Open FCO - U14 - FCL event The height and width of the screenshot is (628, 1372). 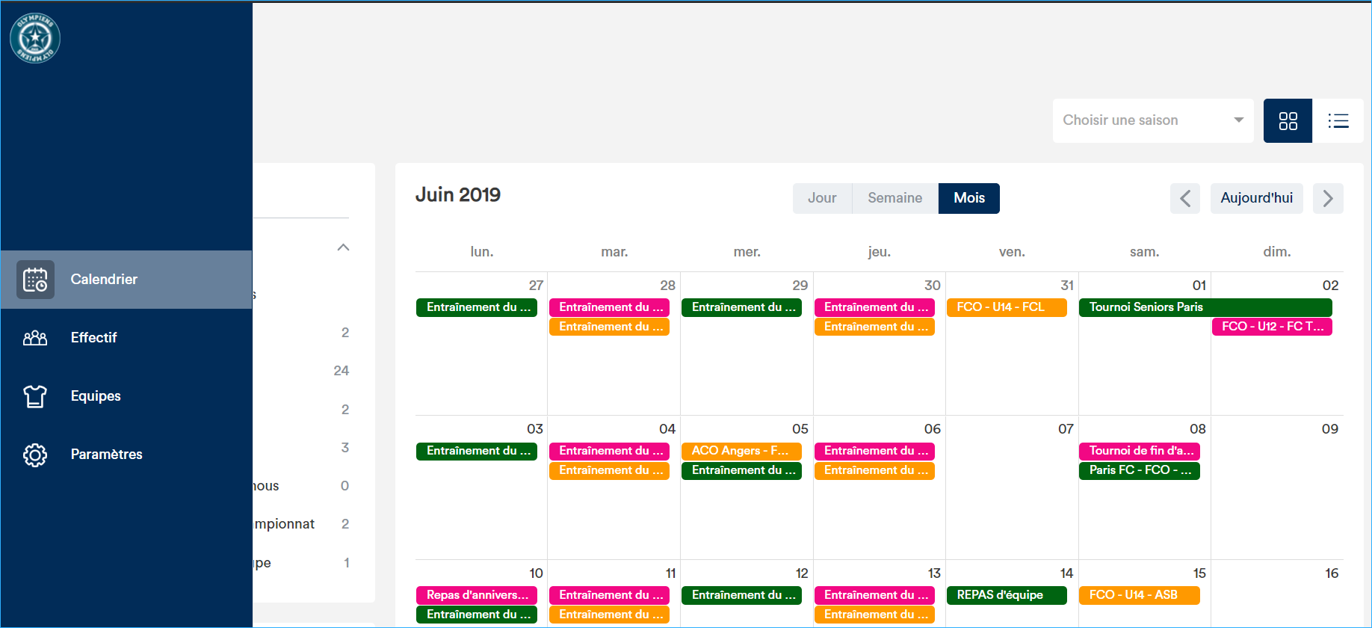[1007, 307]
